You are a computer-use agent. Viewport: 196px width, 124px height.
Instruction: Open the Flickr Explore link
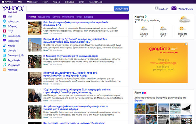(x=138, y=100)
